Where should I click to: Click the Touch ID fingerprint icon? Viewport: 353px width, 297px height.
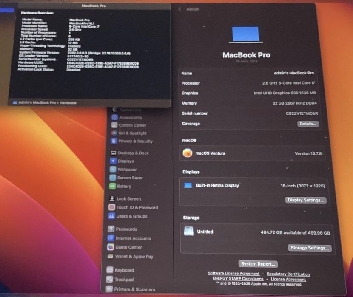pyautogui.click(x=112, y=207)
